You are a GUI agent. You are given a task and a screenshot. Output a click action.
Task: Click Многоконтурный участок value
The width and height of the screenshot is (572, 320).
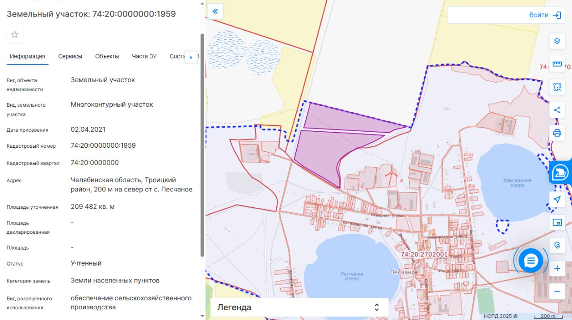click(112, 104)
